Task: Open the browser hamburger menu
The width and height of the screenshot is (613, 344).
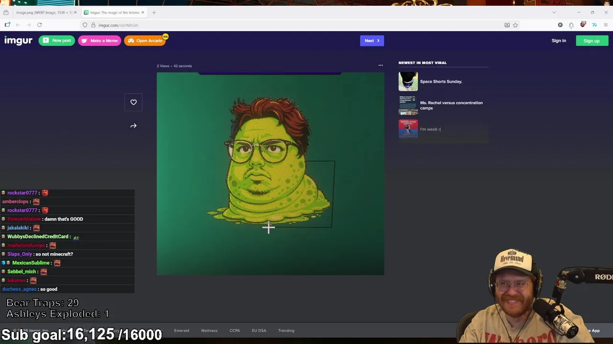Action: click(606, 25)
